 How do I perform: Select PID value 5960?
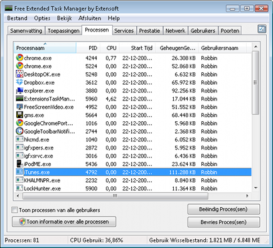point(92,99)
